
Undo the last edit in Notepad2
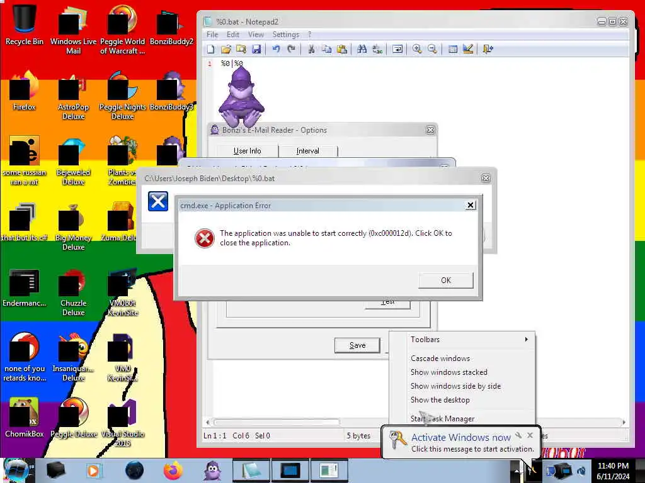pos(276,49)
